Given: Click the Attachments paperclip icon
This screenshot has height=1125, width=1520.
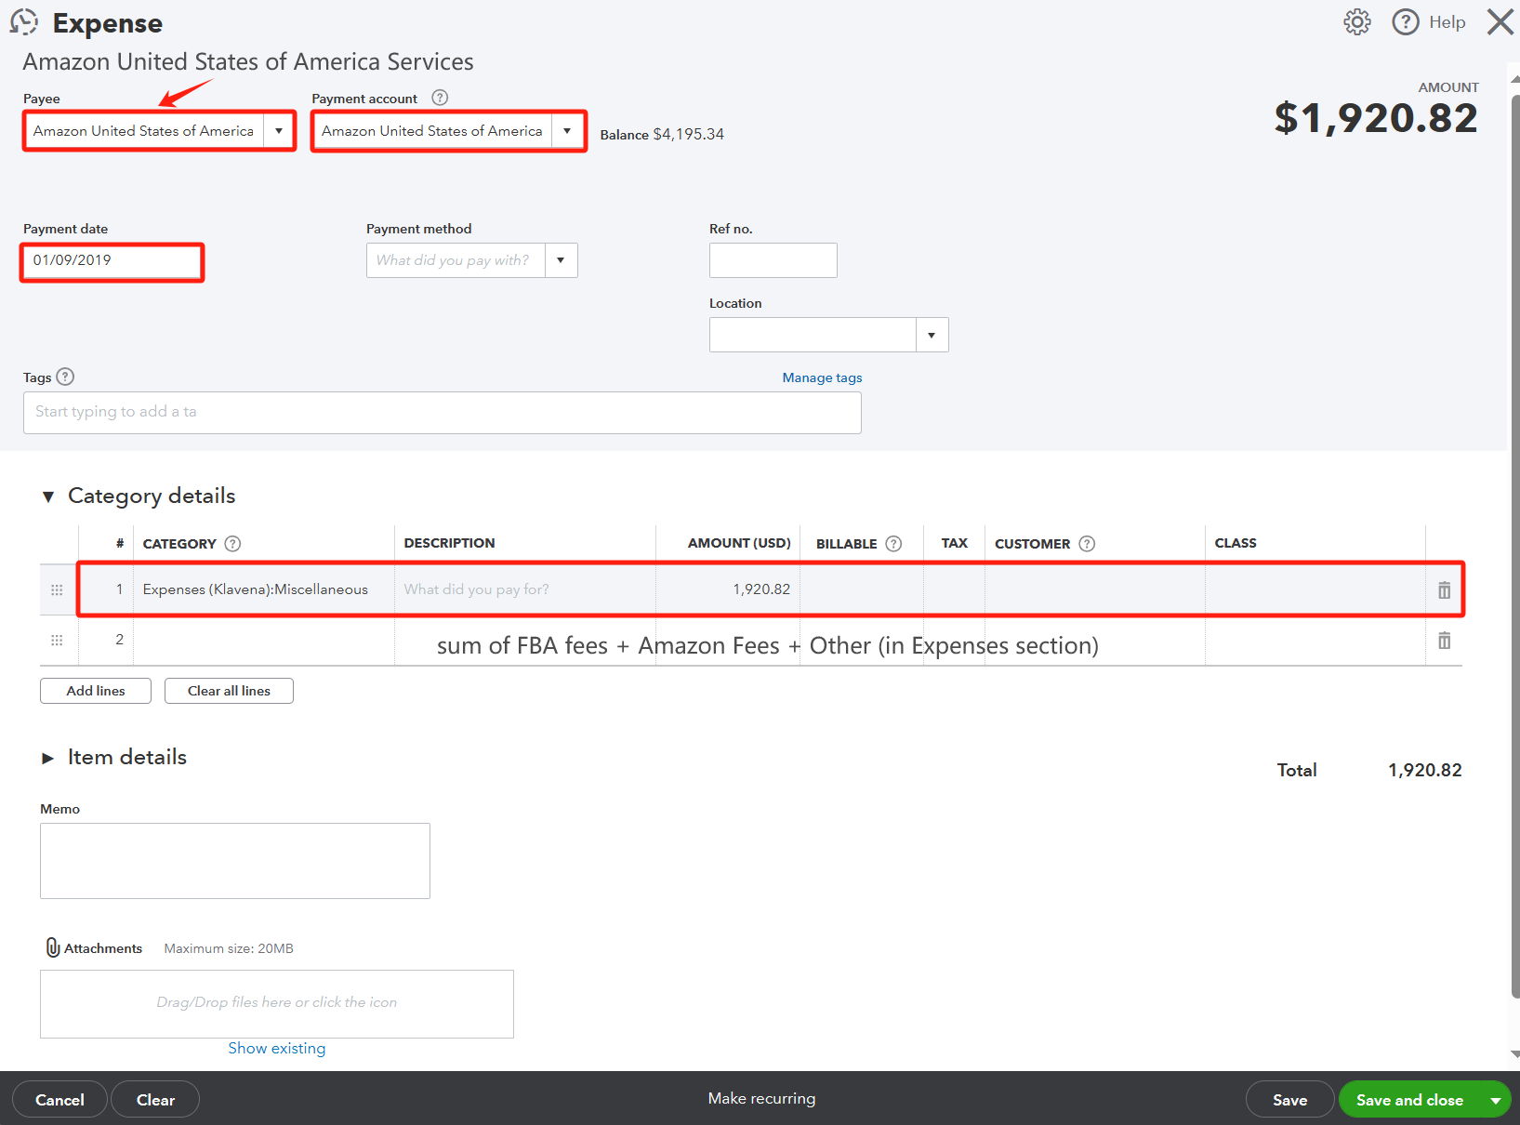Looking at the screenshot, I should (x=53, y=947).
